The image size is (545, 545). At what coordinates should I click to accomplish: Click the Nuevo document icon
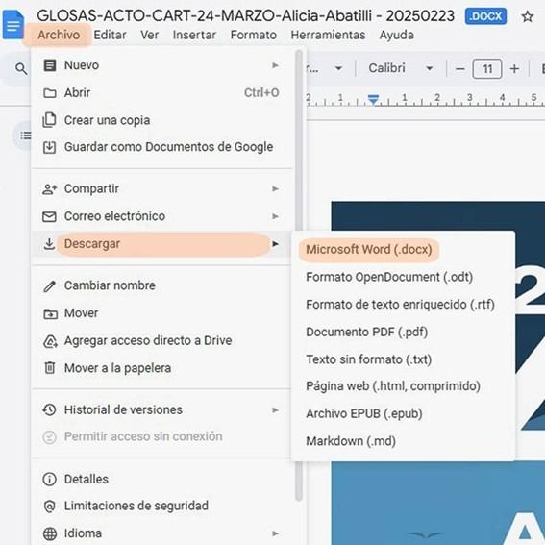[x=49, y=65]
